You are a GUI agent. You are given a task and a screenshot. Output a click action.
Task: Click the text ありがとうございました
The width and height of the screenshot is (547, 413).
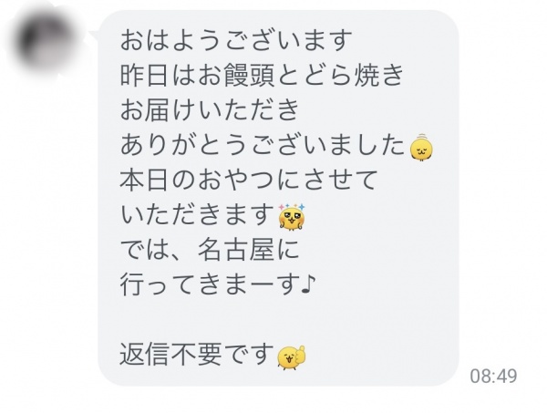pos(262,145)
